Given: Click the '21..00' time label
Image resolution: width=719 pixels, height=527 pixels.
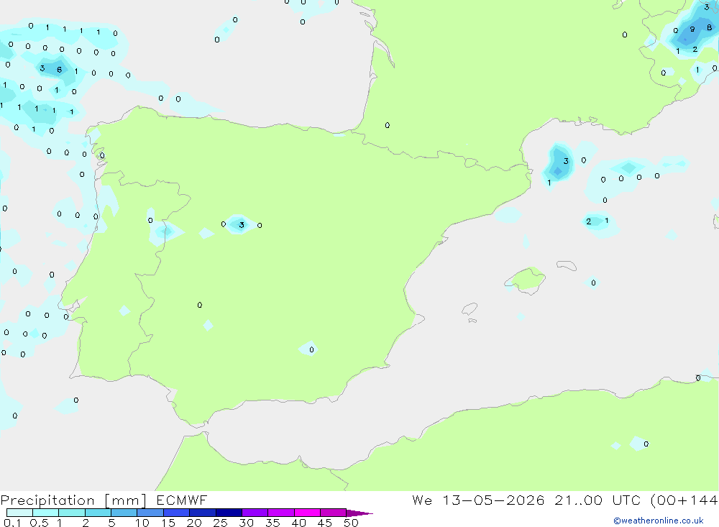Looking at the screenshot, I should pos(578,500).
